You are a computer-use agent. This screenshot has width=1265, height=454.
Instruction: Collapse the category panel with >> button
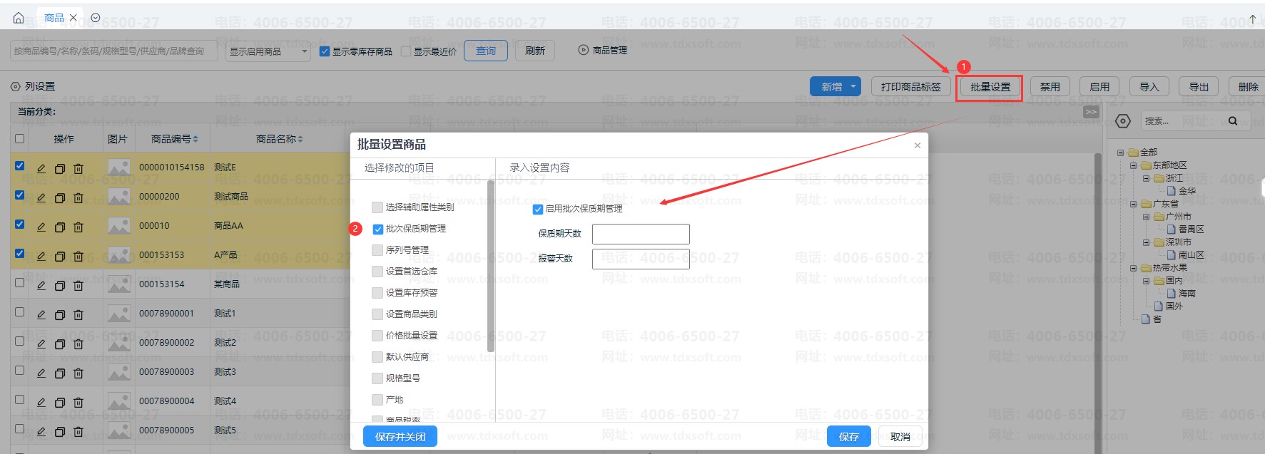pos(1091,112)
